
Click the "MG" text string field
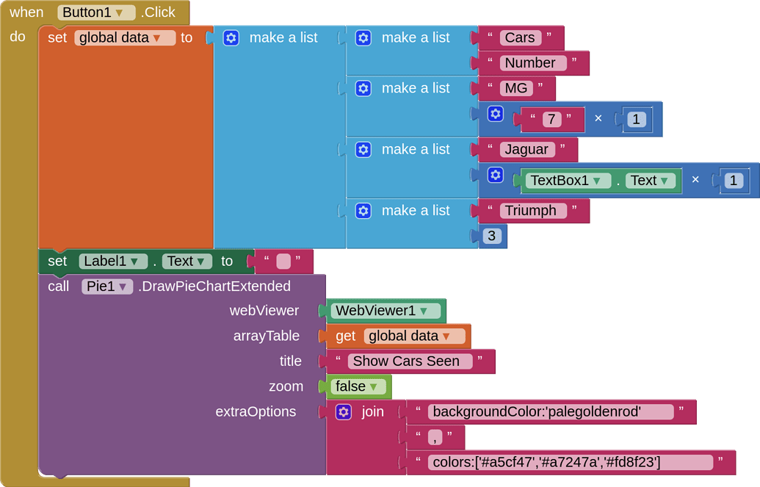pyautogui.click(x=516, y=88)
